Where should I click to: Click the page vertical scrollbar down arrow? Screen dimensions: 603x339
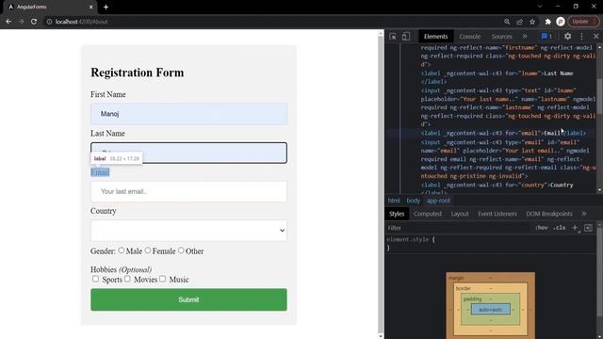click(381, 336)
